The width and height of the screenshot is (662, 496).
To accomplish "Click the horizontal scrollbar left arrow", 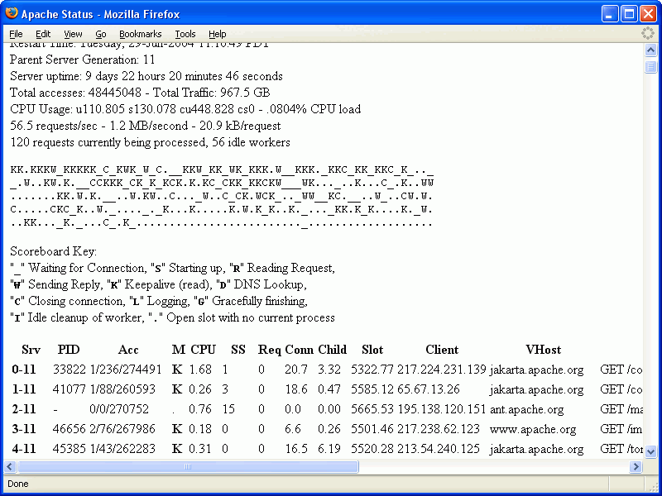I will pos(8,466).
